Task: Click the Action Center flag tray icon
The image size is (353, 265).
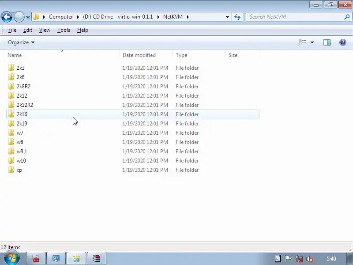Action: tap(289, 259)
